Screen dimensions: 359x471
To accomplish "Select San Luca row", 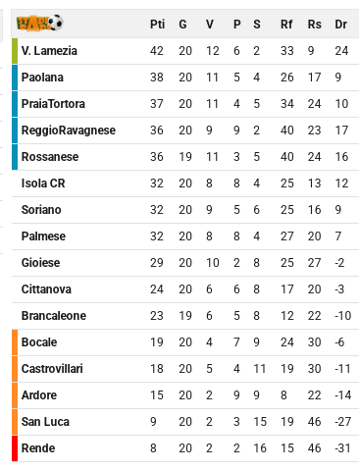I will pyautogui.click(x=185, y=422).
